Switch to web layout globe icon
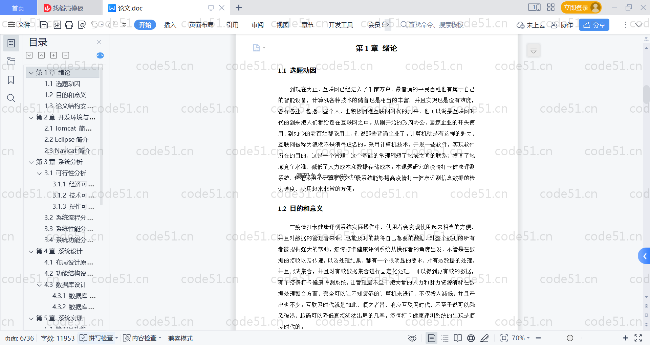 point(471,338)
